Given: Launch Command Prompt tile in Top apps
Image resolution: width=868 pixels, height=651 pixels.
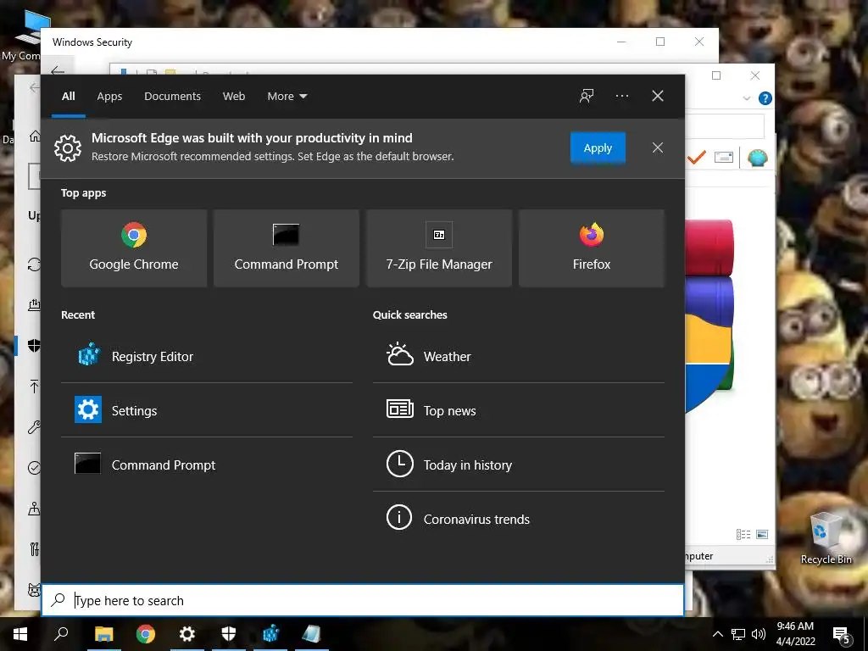Looking at the screenshot, I should click(x=287, y=248).
